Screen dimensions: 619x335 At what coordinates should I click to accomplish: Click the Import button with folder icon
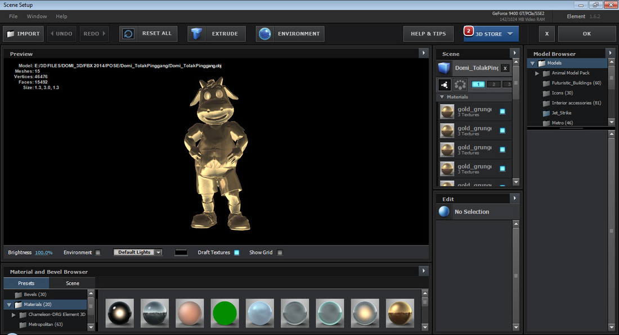click(x=24, y=34)
